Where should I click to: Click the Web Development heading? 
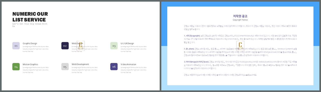pos(80,64)
